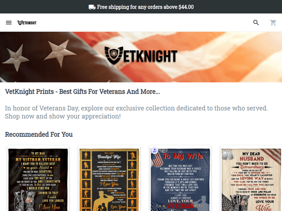Click the Recommended For You heading

39,135
